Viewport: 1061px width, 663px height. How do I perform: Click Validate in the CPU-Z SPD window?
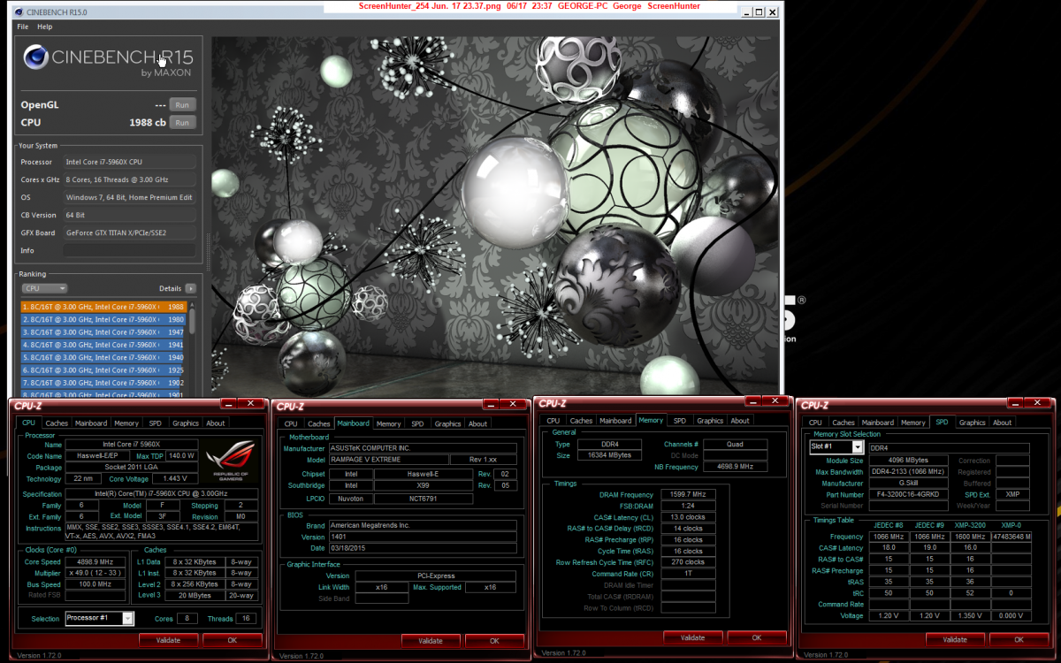click(955, 639)
